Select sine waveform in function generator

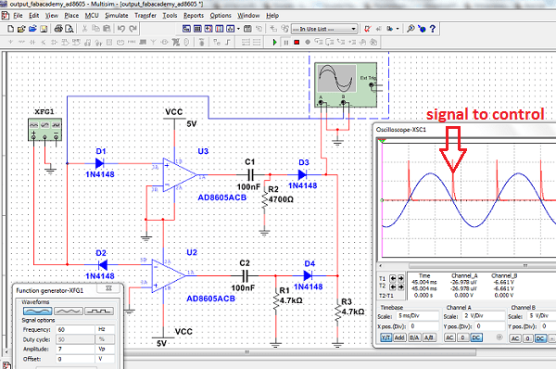click(38, 312)
